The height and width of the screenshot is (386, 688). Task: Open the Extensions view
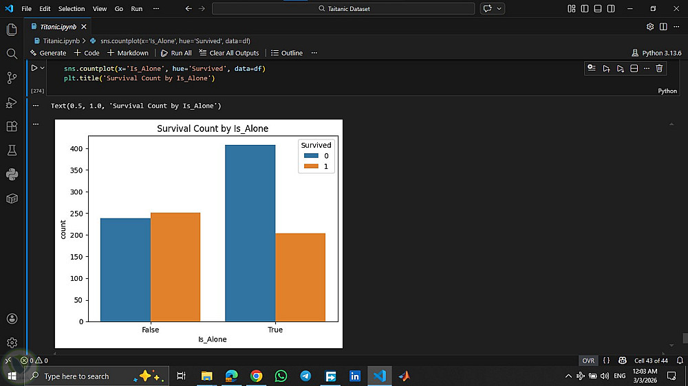point(12,126)
